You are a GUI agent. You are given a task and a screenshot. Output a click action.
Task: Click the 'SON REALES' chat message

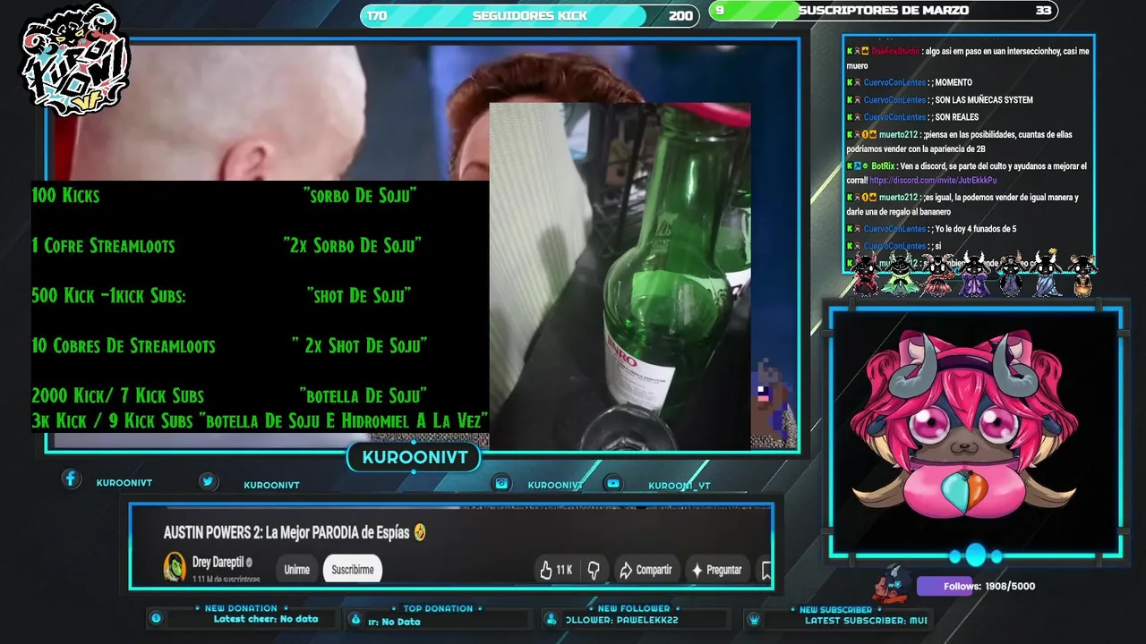tap(957, 117)
